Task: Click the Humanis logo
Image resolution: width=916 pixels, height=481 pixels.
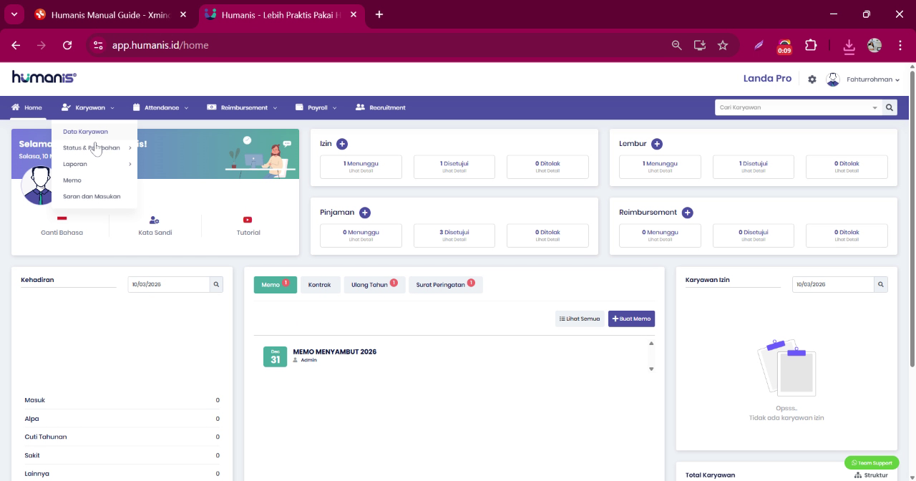Action: [x=44, y=77]
